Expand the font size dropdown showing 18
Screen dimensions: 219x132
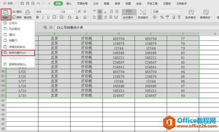click(x=75, y=12)
